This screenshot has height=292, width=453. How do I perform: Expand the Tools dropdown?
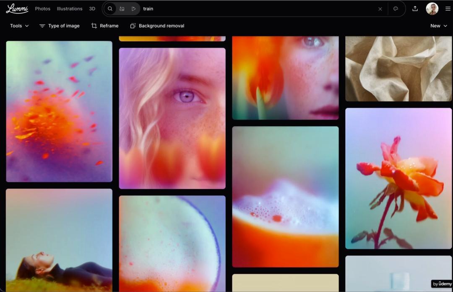point(19,26)
